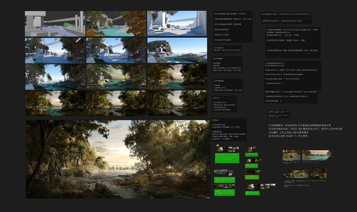Click note line '水底河床材质制作'

click(221, 29)
